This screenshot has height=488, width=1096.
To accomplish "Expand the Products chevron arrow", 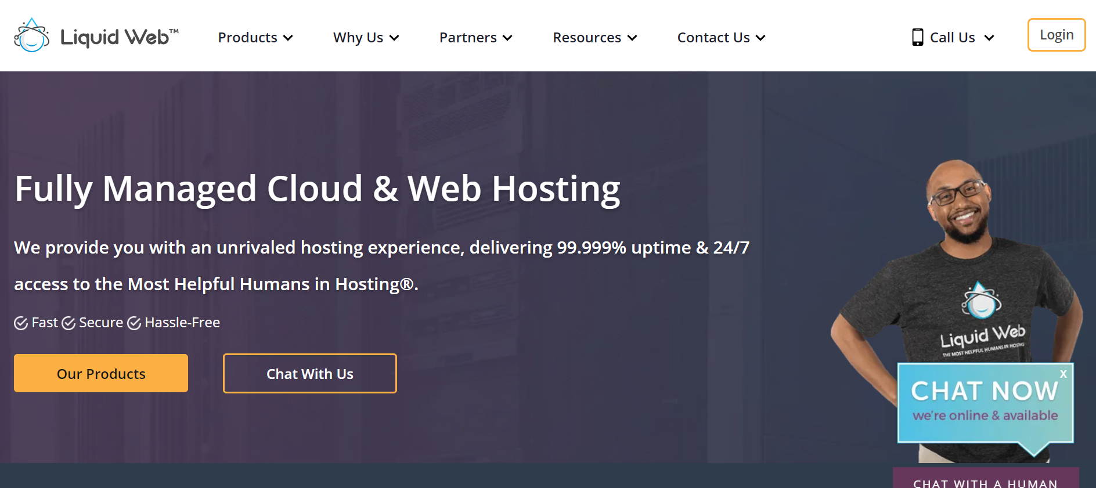I will (288, 38).
